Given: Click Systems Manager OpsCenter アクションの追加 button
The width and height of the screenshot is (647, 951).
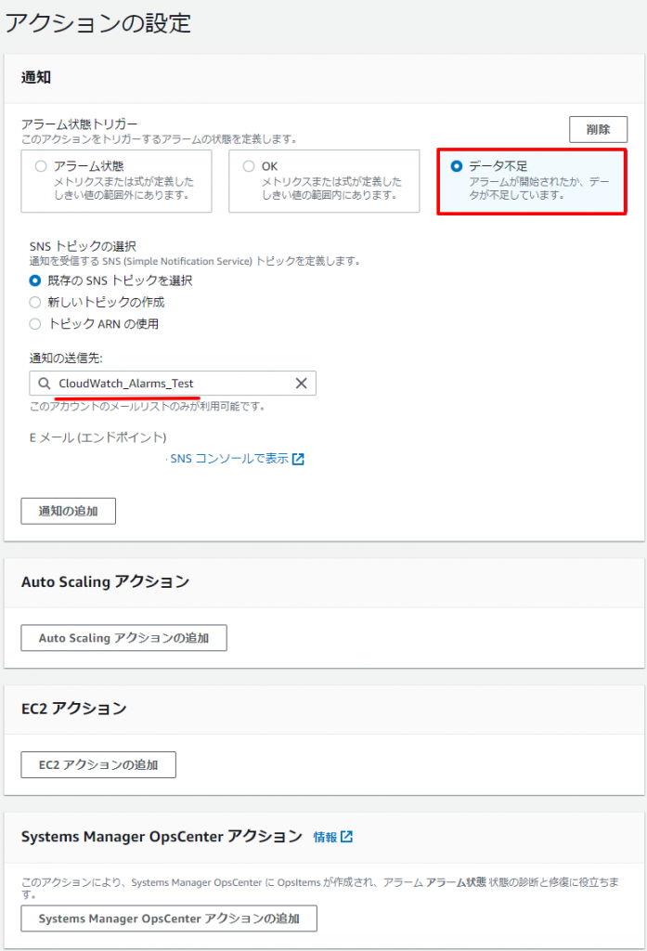Looking at the screenshot, I should point(169,918).
